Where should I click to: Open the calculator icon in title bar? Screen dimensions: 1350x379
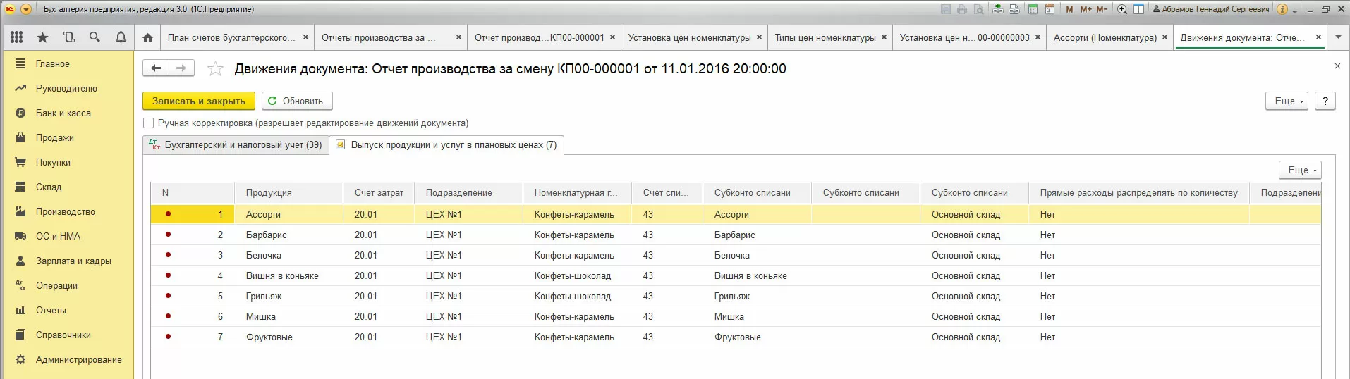click(1033, 9)
